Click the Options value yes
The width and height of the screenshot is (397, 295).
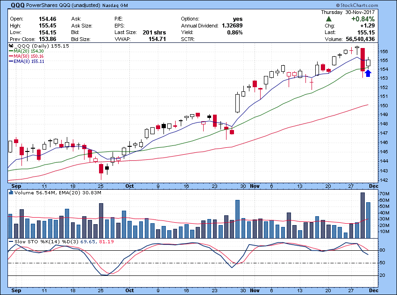click(x=238, y=19)
